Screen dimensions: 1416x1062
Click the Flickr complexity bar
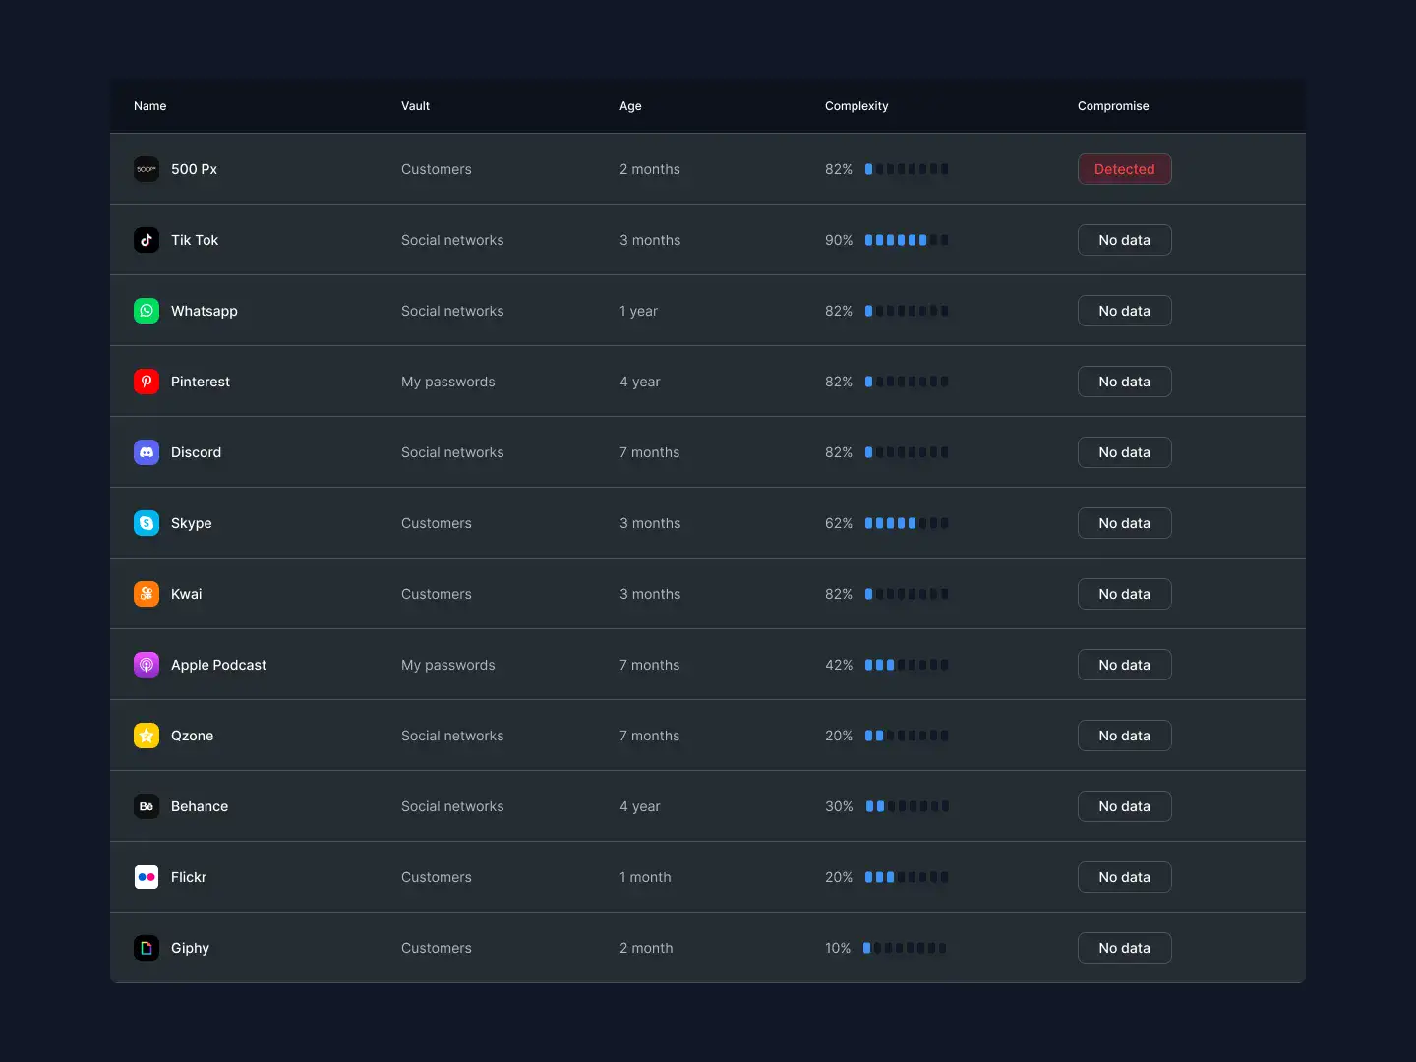tap(907, 877)
